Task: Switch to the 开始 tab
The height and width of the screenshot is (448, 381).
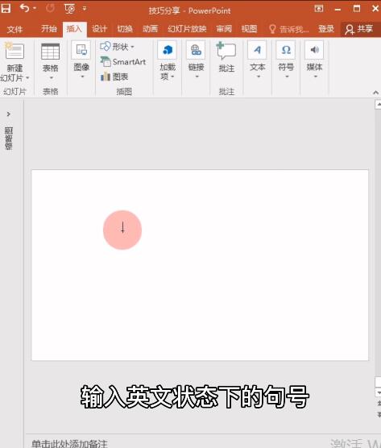Action: point(49,28)
